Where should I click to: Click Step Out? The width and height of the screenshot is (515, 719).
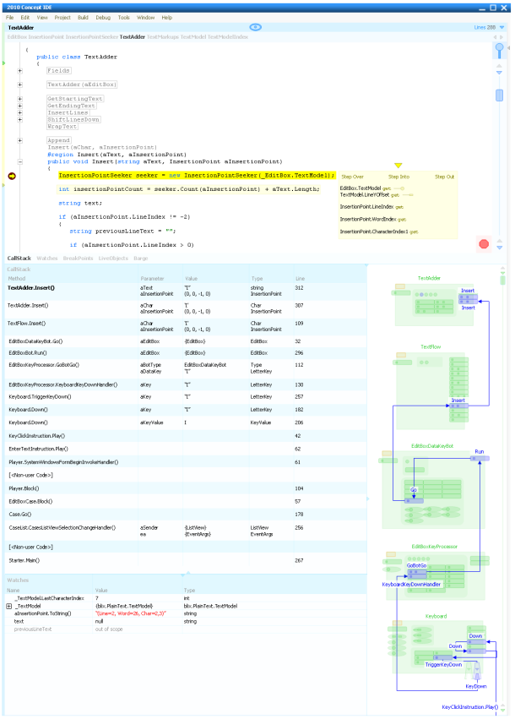click(444, 177)
